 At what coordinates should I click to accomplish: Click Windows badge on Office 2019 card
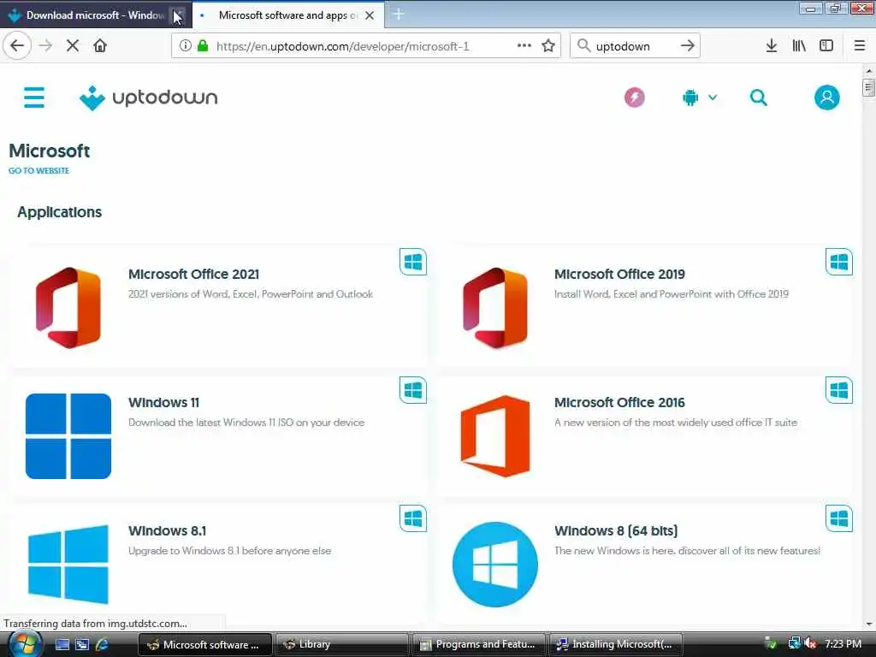(839, 262)
